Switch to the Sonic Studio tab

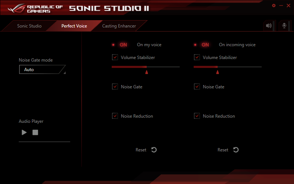tap(29, 26)
